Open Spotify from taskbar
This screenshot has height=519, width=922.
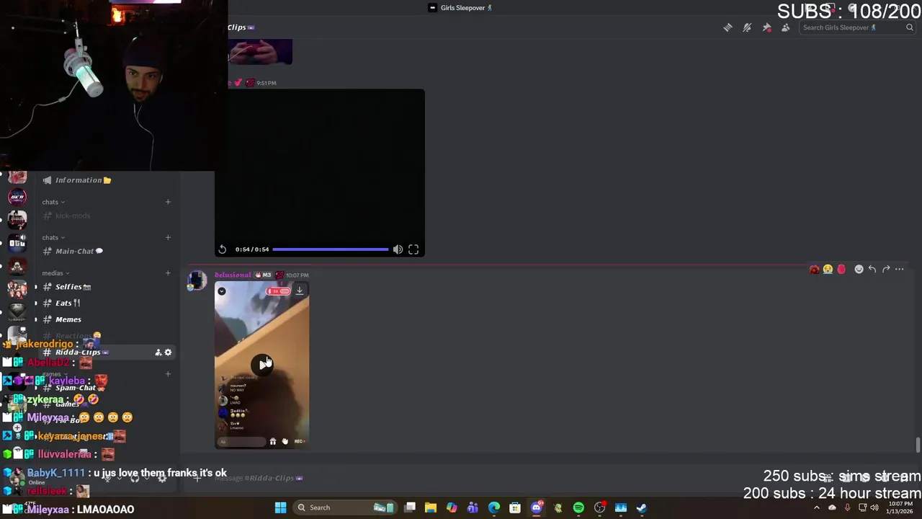pos(578,507)
